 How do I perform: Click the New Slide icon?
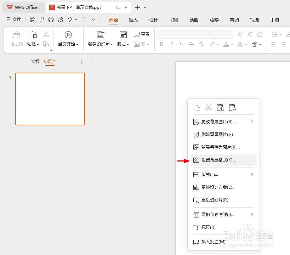pyautogui.click(x=101, y=35)
